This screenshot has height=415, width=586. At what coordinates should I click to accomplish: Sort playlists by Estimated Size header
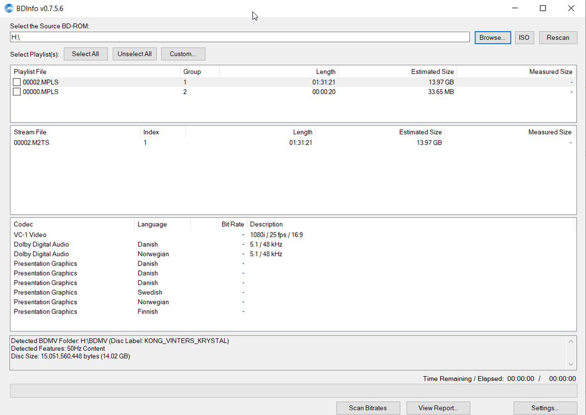[x=397, y=72]
